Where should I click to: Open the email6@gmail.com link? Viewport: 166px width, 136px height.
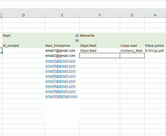tap(60, 76)
